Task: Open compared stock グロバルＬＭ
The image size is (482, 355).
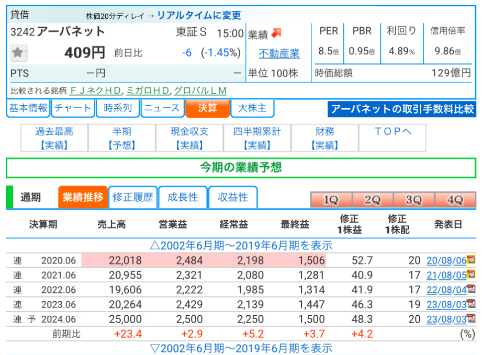Action: click(x=200, y=90)
